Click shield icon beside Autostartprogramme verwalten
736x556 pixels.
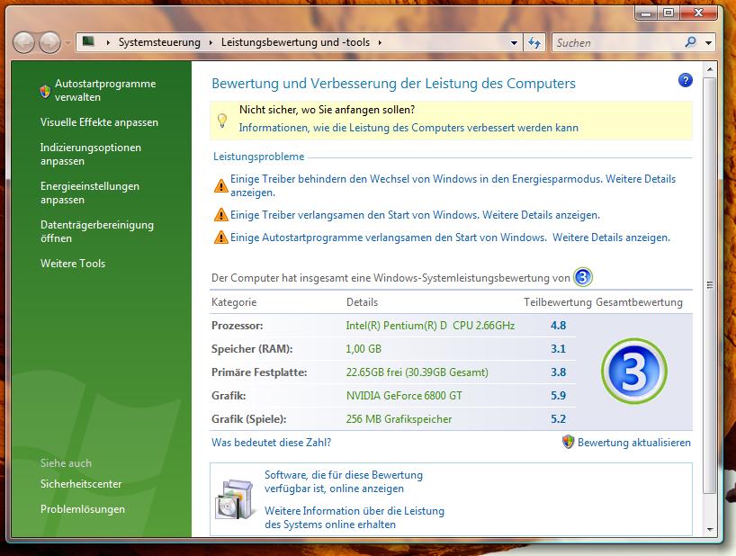click(45, 91)
